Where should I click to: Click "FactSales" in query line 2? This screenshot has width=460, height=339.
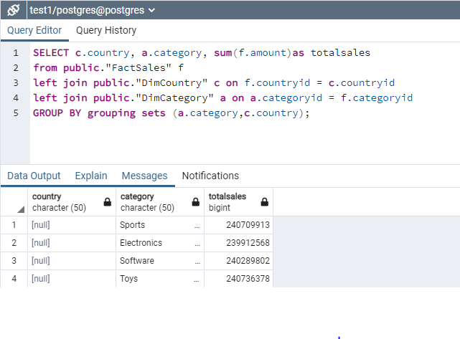point(139,67)
